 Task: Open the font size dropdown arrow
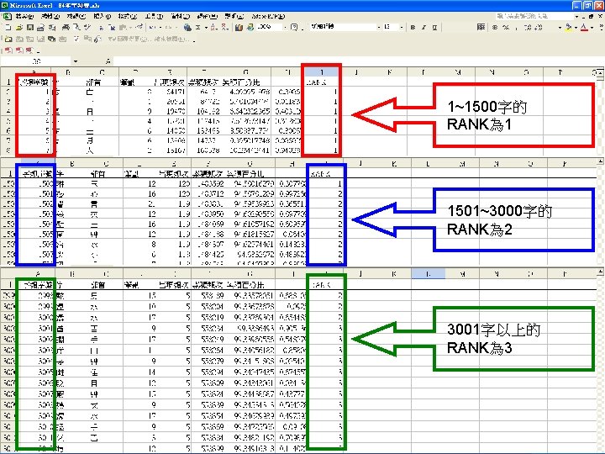402,28
